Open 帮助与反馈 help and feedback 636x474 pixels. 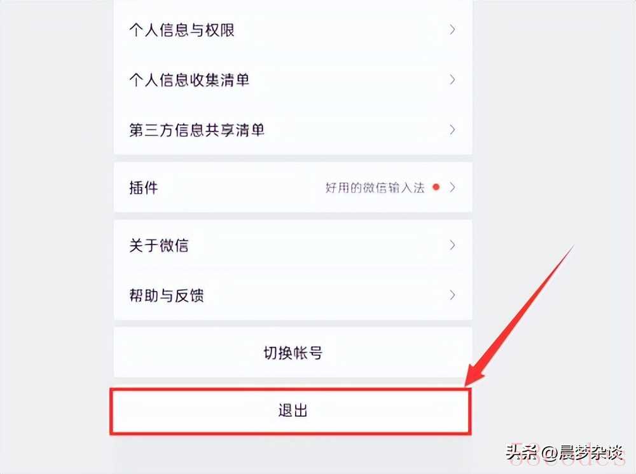point(293,295)
